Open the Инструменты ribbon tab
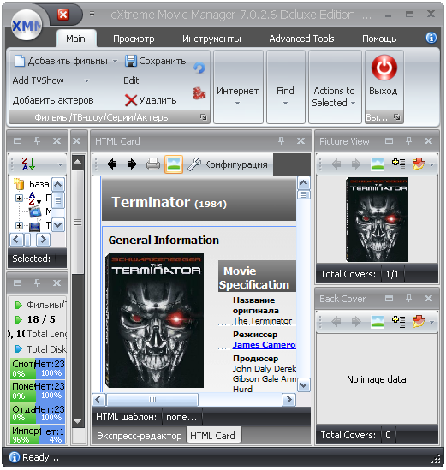Viewport: 446px width, 470px height. pyautogui.click(x=211, y=39)
